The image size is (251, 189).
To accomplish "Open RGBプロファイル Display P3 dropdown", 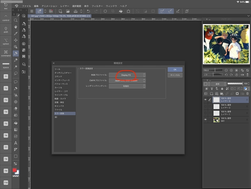I will (127, 75).
